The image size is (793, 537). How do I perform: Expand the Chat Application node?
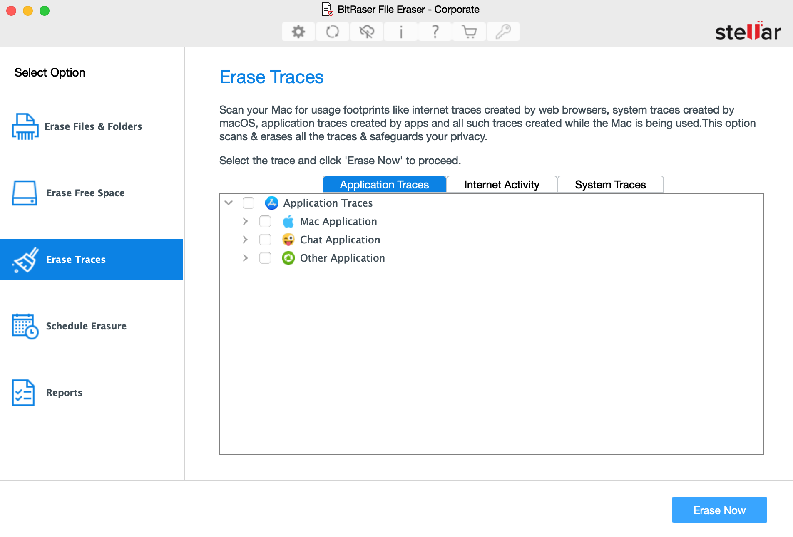click(x=245, y=240)
